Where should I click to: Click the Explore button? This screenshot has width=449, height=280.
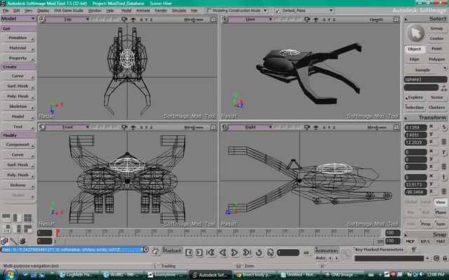coord(415,97)
